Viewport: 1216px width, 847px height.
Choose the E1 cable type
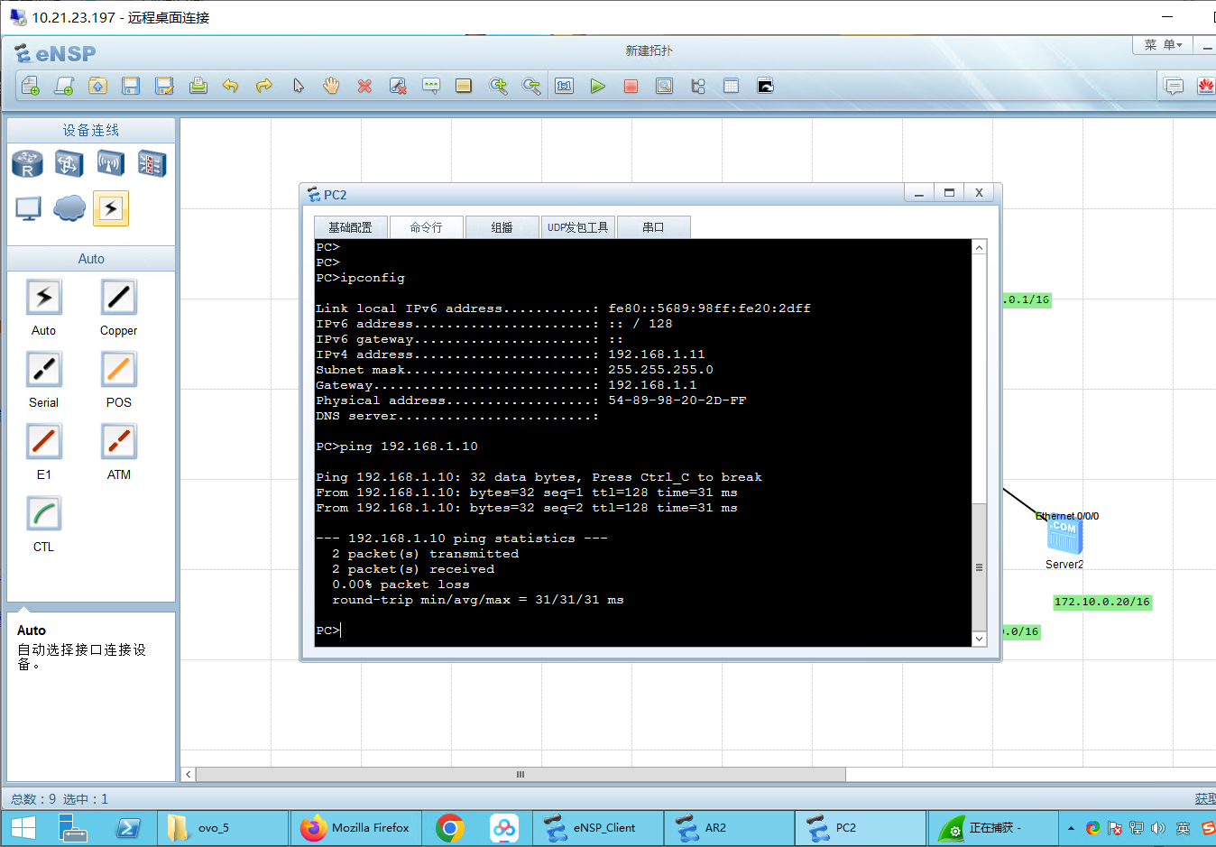point(43,442)
